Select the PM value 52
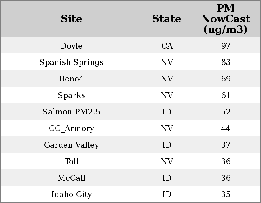This screenshot has height=203, width=261. 226,112
